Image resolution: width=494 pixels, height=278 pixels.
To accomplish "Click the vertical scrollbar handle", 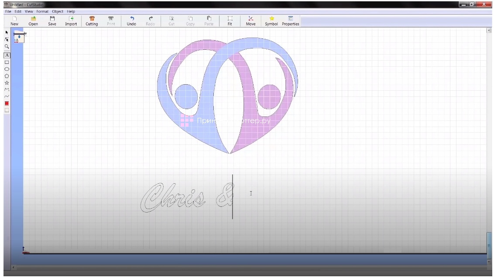I will point(489,245).
